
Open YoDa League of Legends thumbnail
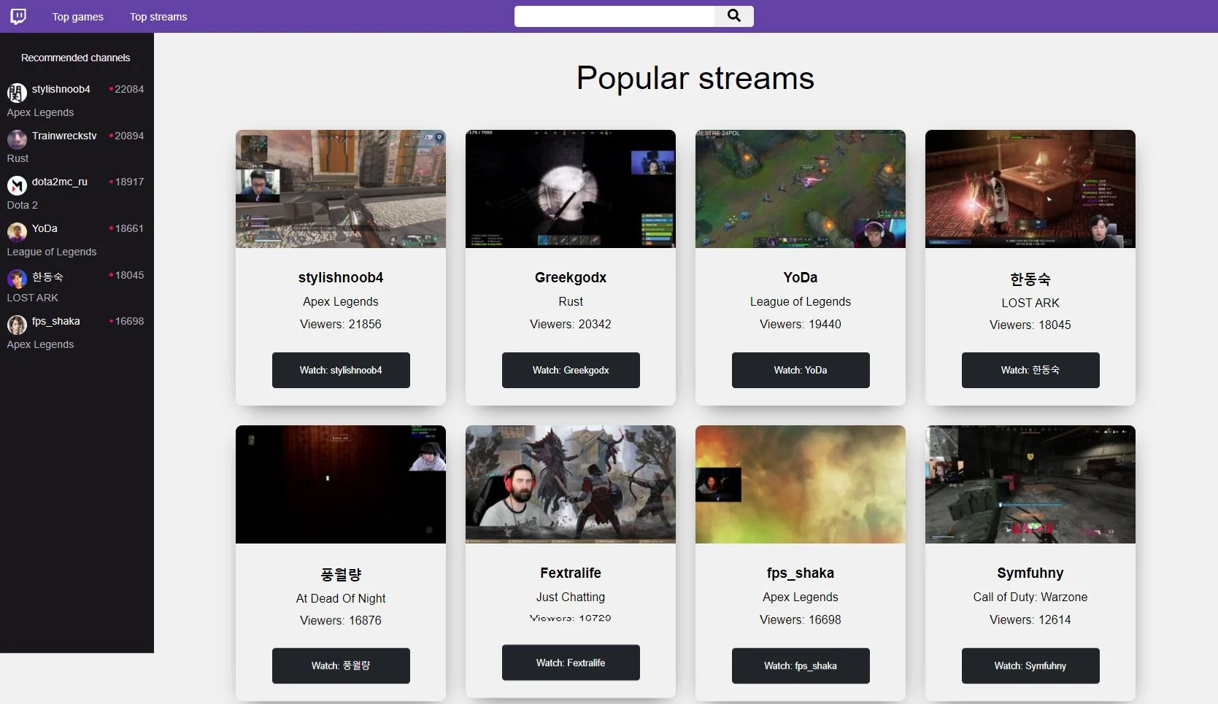[x=801, y=189]
